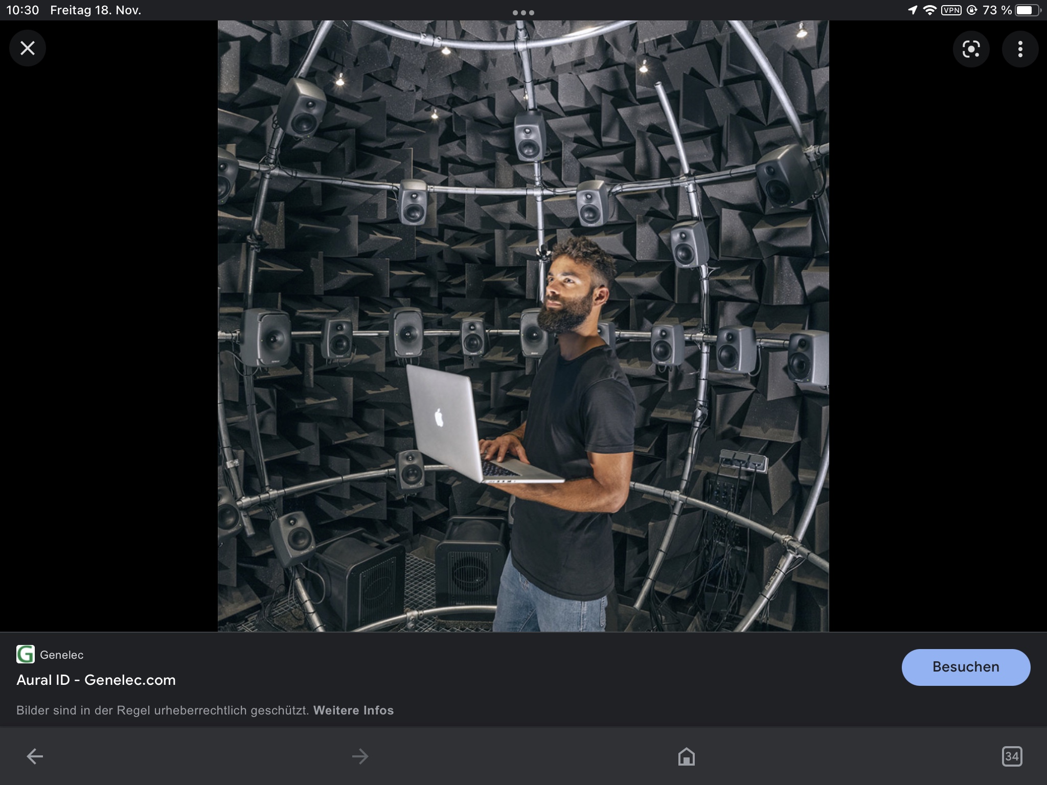
Task: Open the browser home icon
Action: click(x=686, y=756)
